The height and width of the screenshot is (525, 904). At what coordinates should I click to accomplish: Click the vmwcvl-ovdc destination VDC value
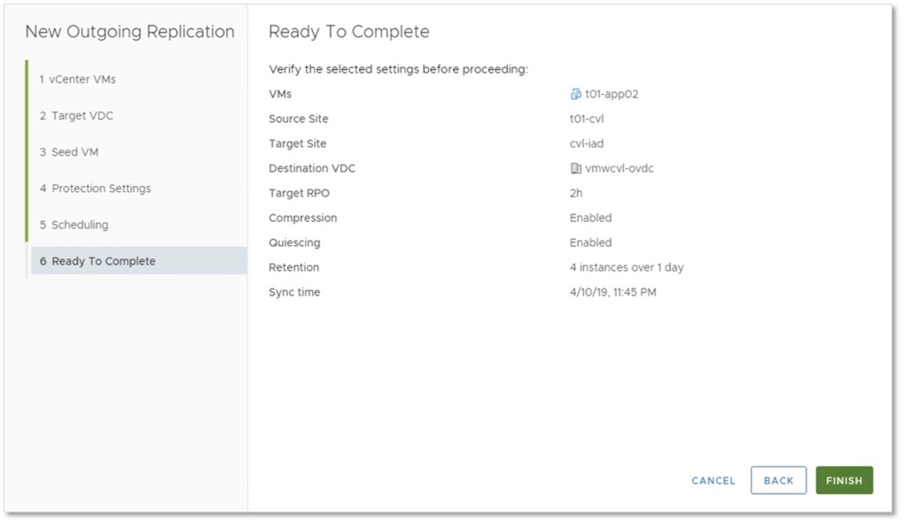click(x=621, y=168)
